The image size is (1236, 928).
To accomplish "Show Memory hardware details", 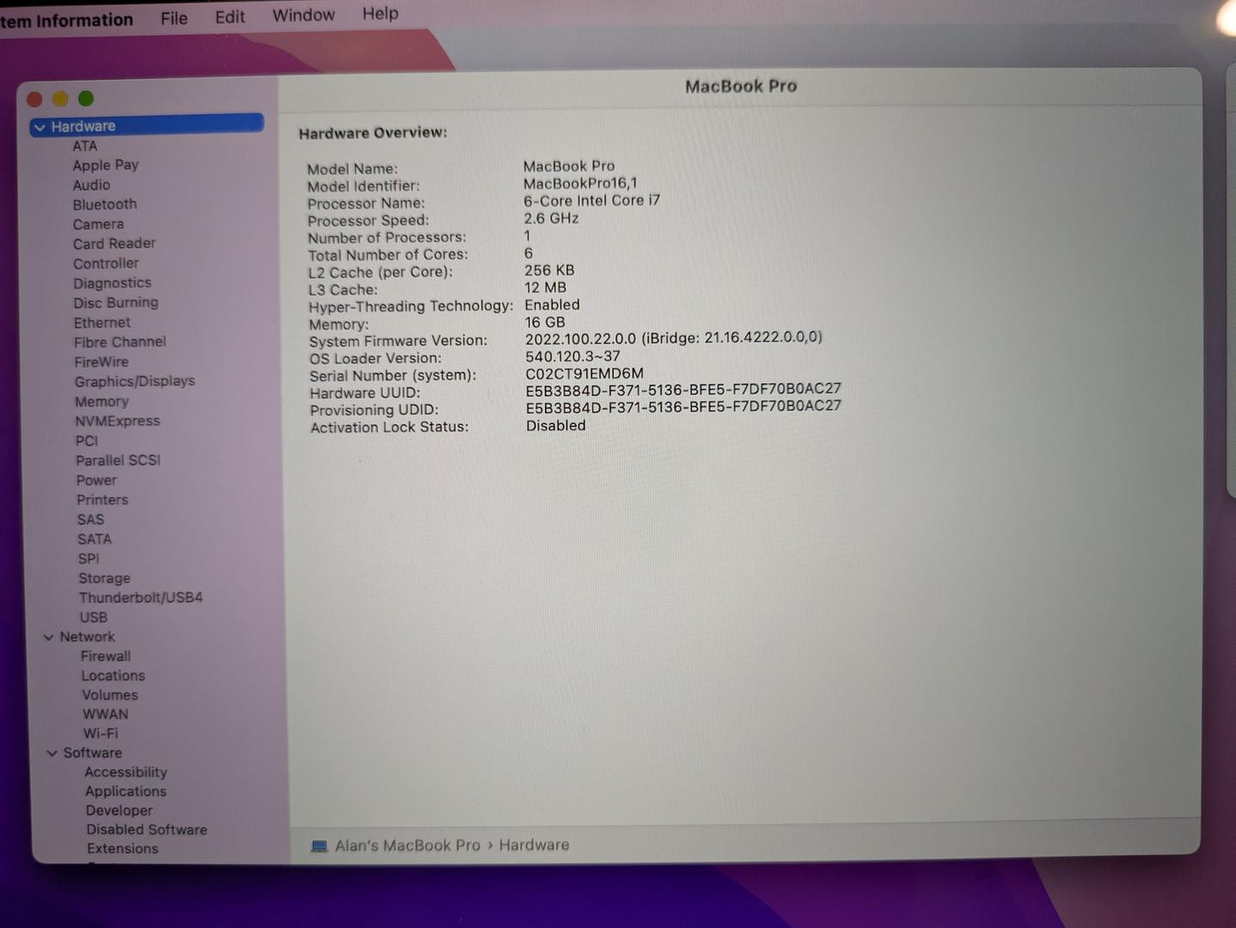I will click(x=101, y=401).
